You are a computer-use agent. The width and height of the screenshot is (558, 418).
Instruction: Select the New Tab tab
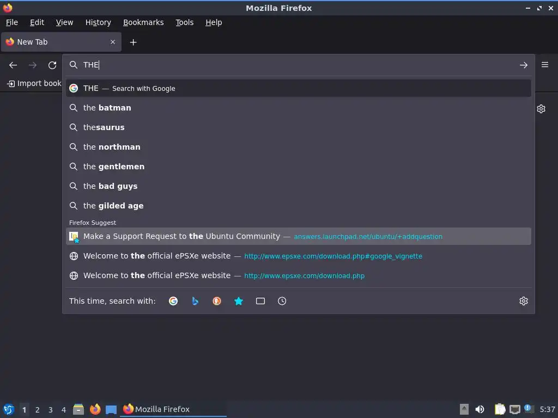tap(61, 42)
